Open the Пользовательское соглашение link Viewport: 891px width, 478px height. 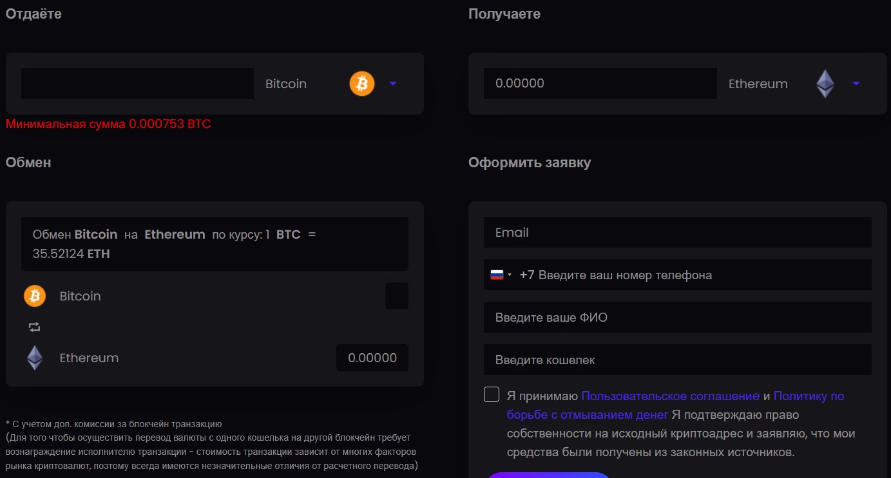tap(671, 396)
